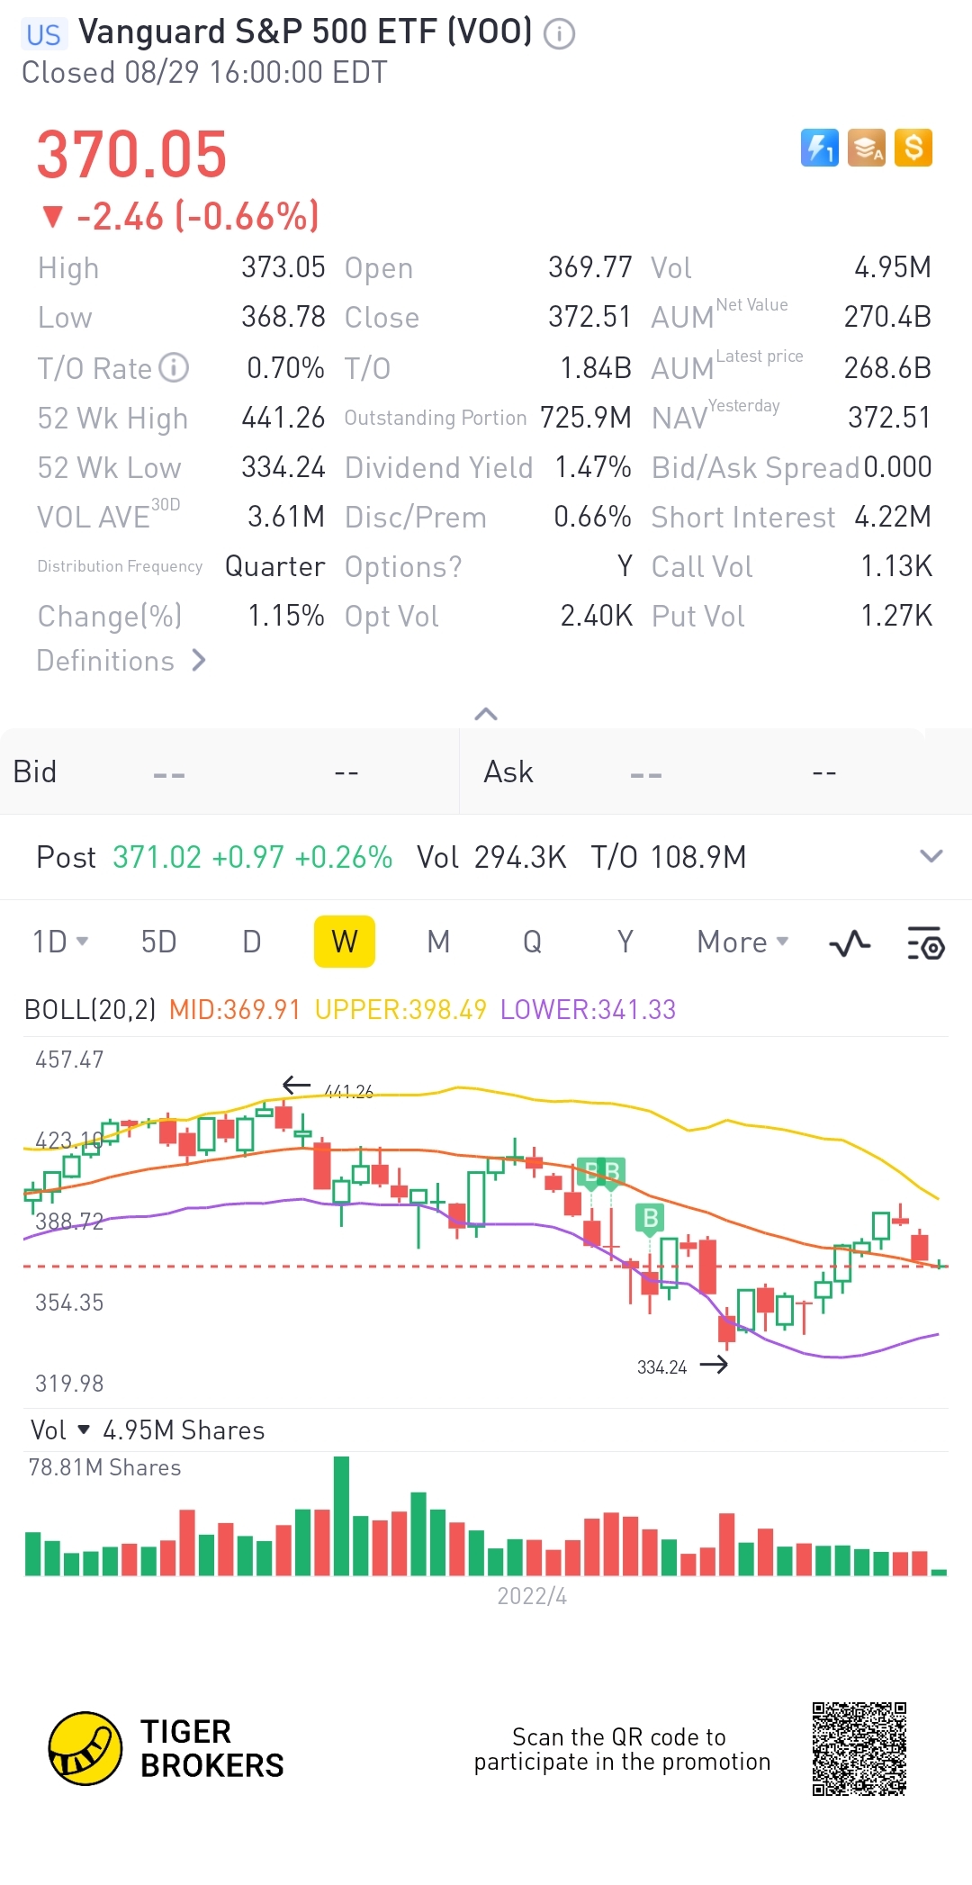Open the chart indicator wave icon
972x1885 pixels.
pos(849,943)
